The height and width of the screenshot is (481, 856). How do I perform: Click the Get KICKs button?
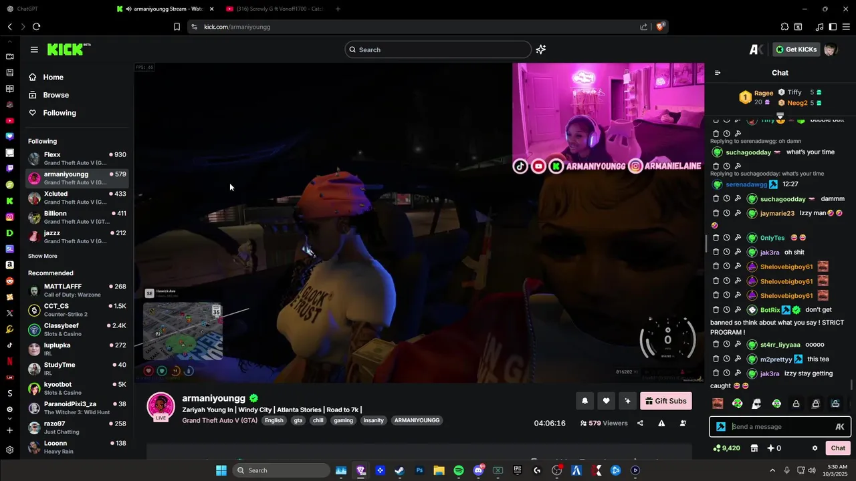(x=796, y=49)
